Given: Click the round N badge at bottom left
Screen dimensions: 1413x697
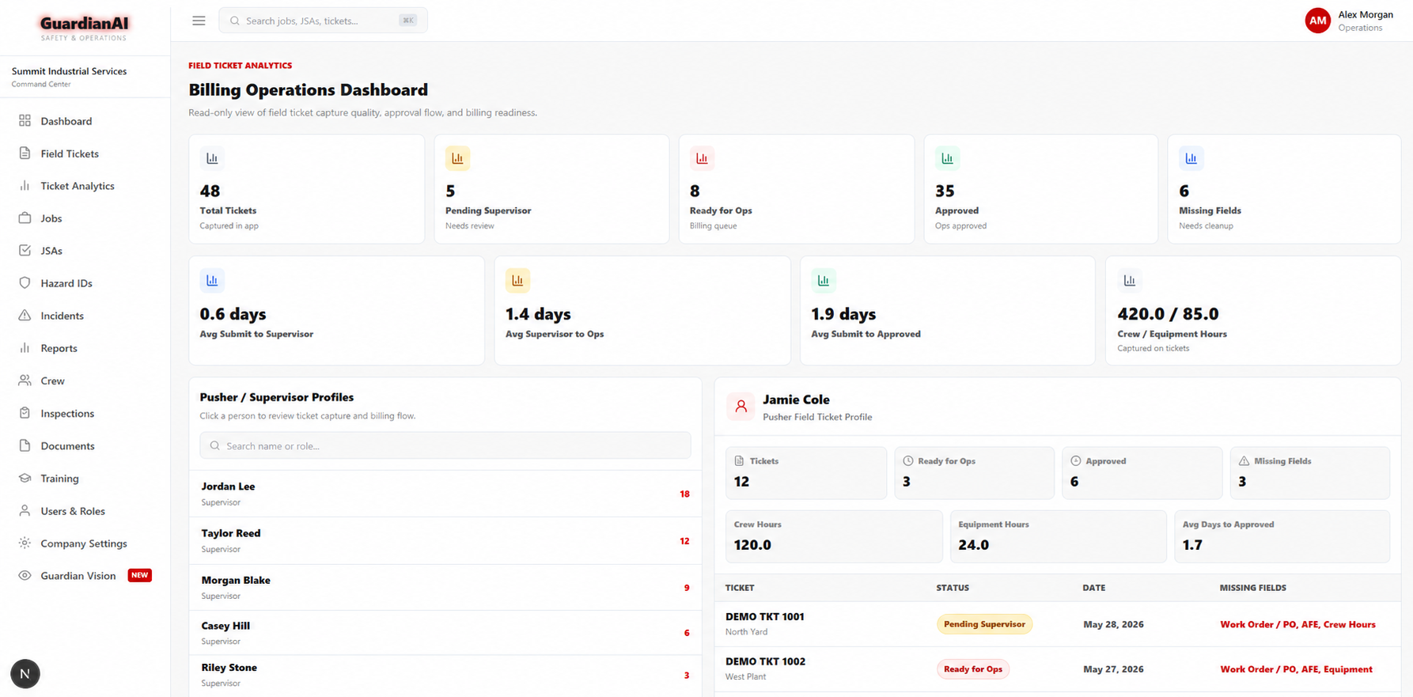Looking at the screenshot, I should (x=25, y=674).
